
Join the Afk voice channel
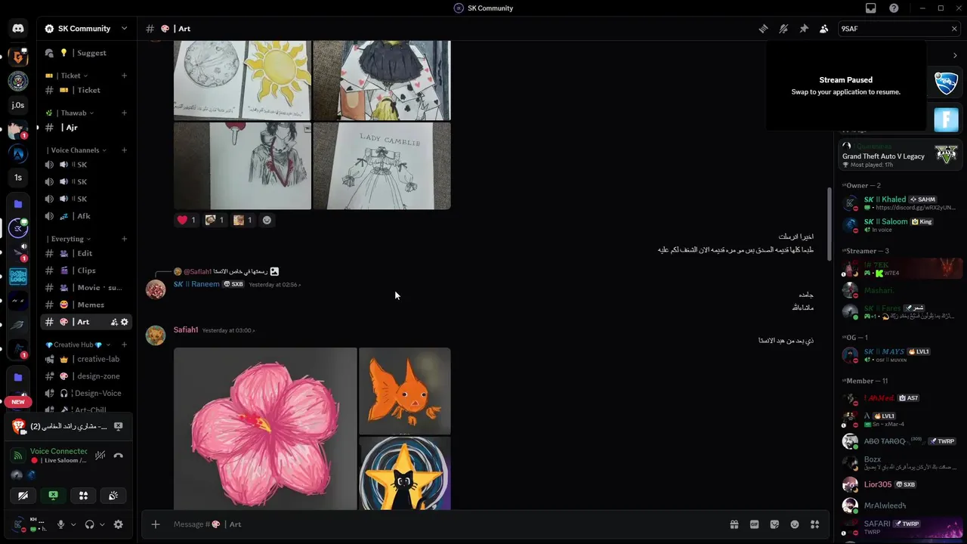point(86,216)
